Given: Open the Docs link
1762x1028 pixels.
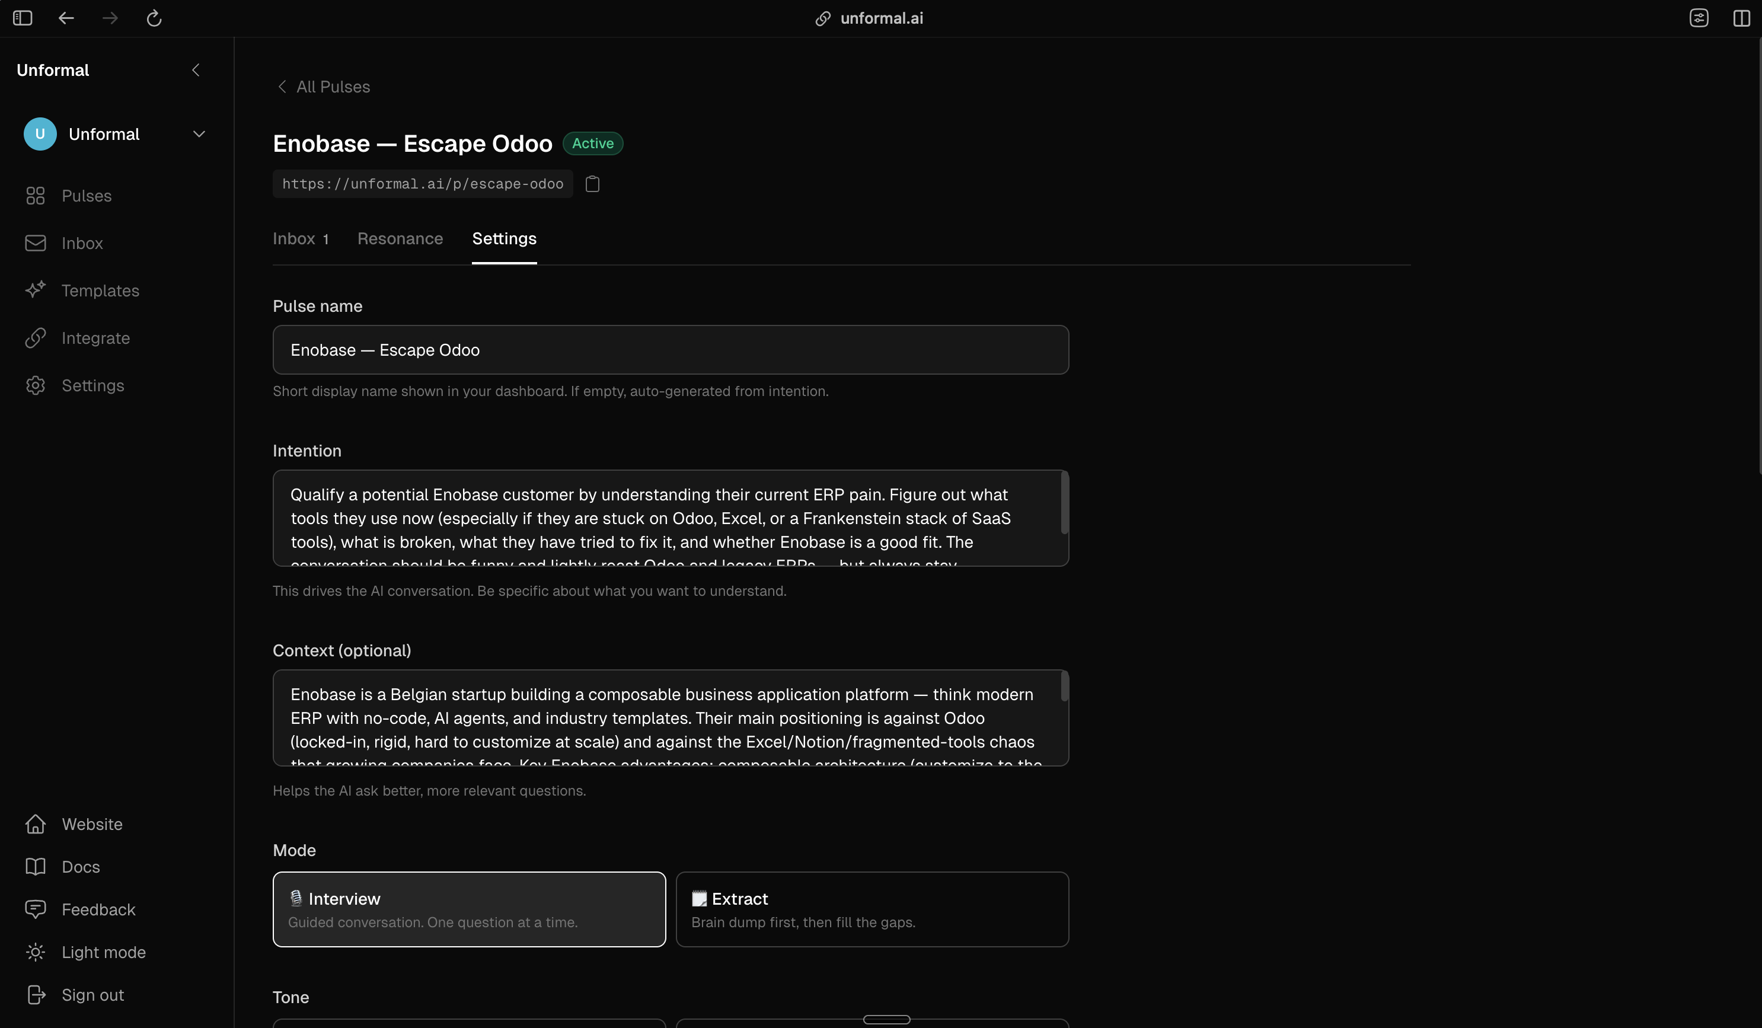Looking at the screenshot, I should (81, 867).
